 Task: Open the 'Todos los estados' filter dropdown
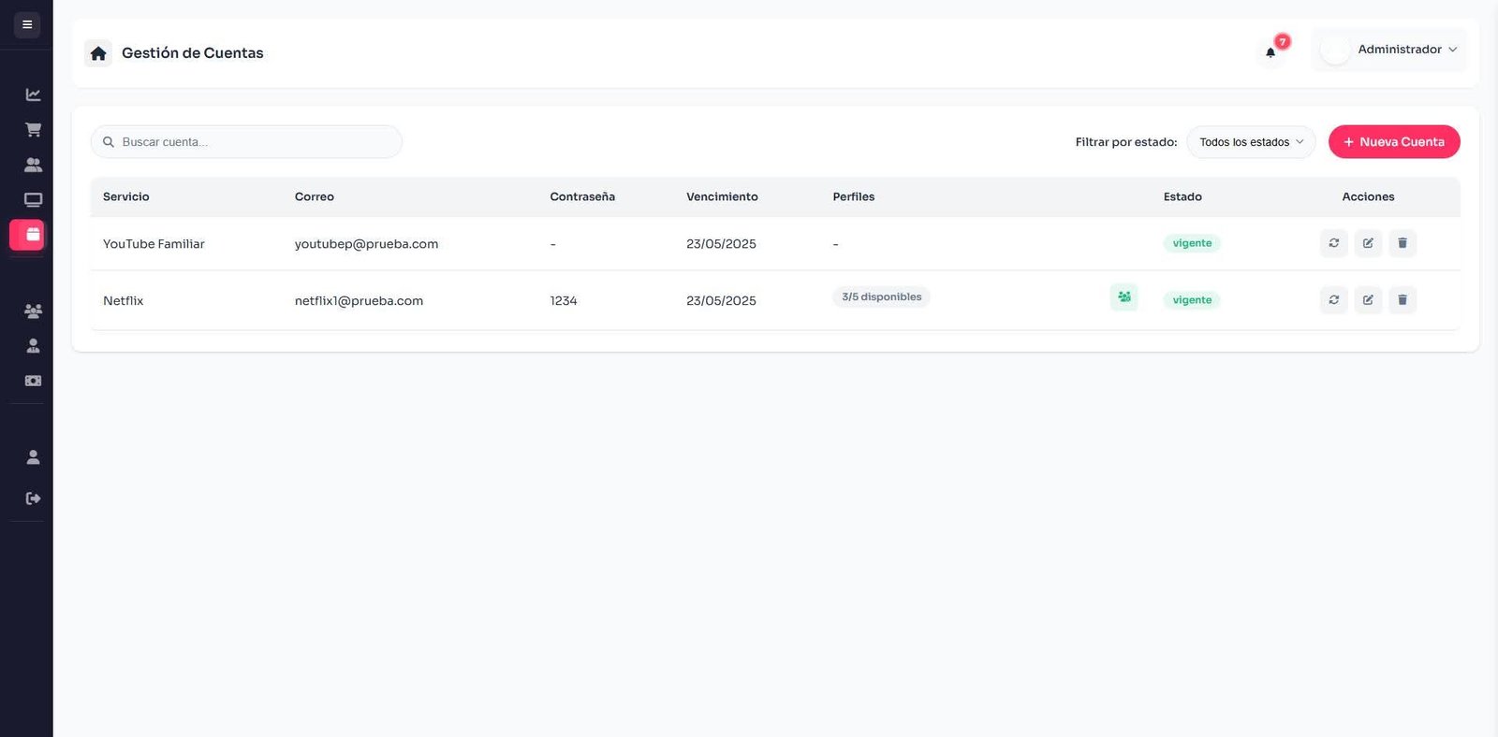(1251, 142)
